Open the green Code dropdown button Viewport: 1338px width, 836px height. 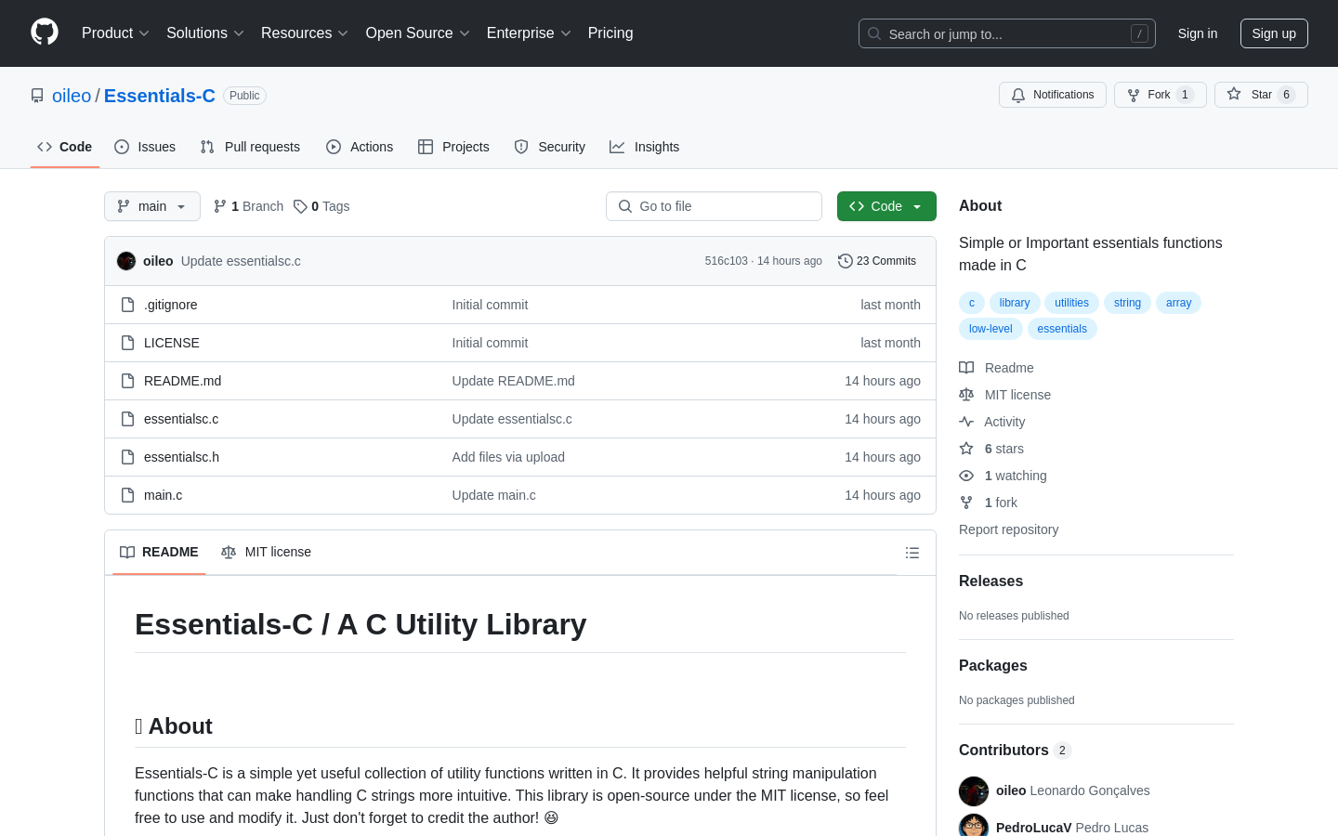coord(886,206)
